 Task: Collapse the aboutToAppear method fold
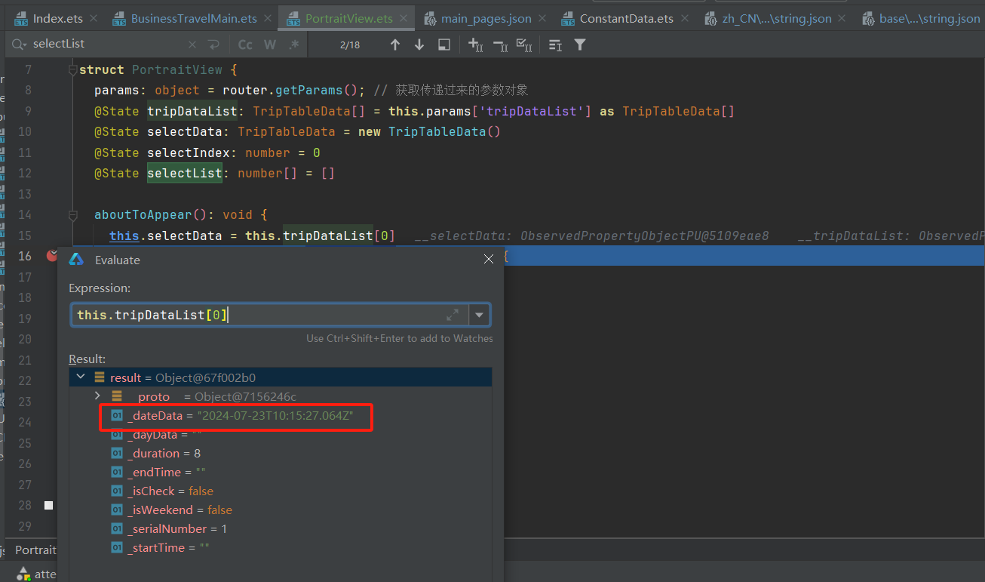[72, 215]
